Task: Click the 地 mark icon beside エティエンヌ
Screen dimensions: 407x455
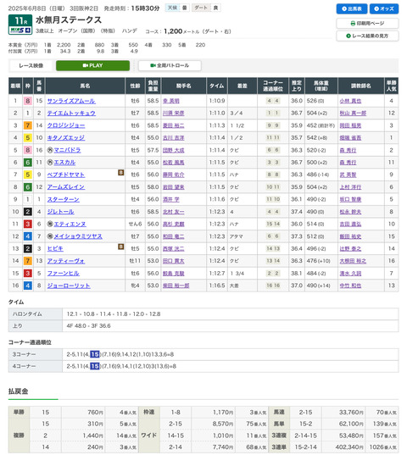Action: [x=50, y=224]
